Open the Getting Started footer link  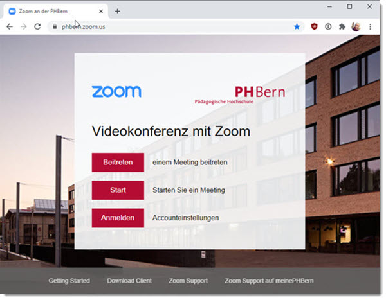pos(69,281)
